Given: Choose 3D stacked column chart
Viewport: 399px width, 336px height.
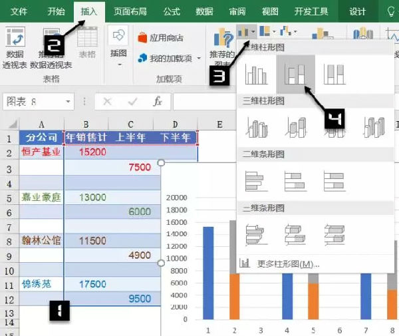Looking at the screenshot, I should (x=296, y=127).
